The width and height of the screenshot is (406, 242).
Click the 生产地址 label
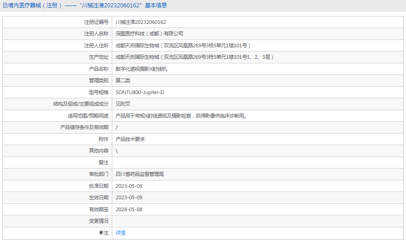(99, 57)
